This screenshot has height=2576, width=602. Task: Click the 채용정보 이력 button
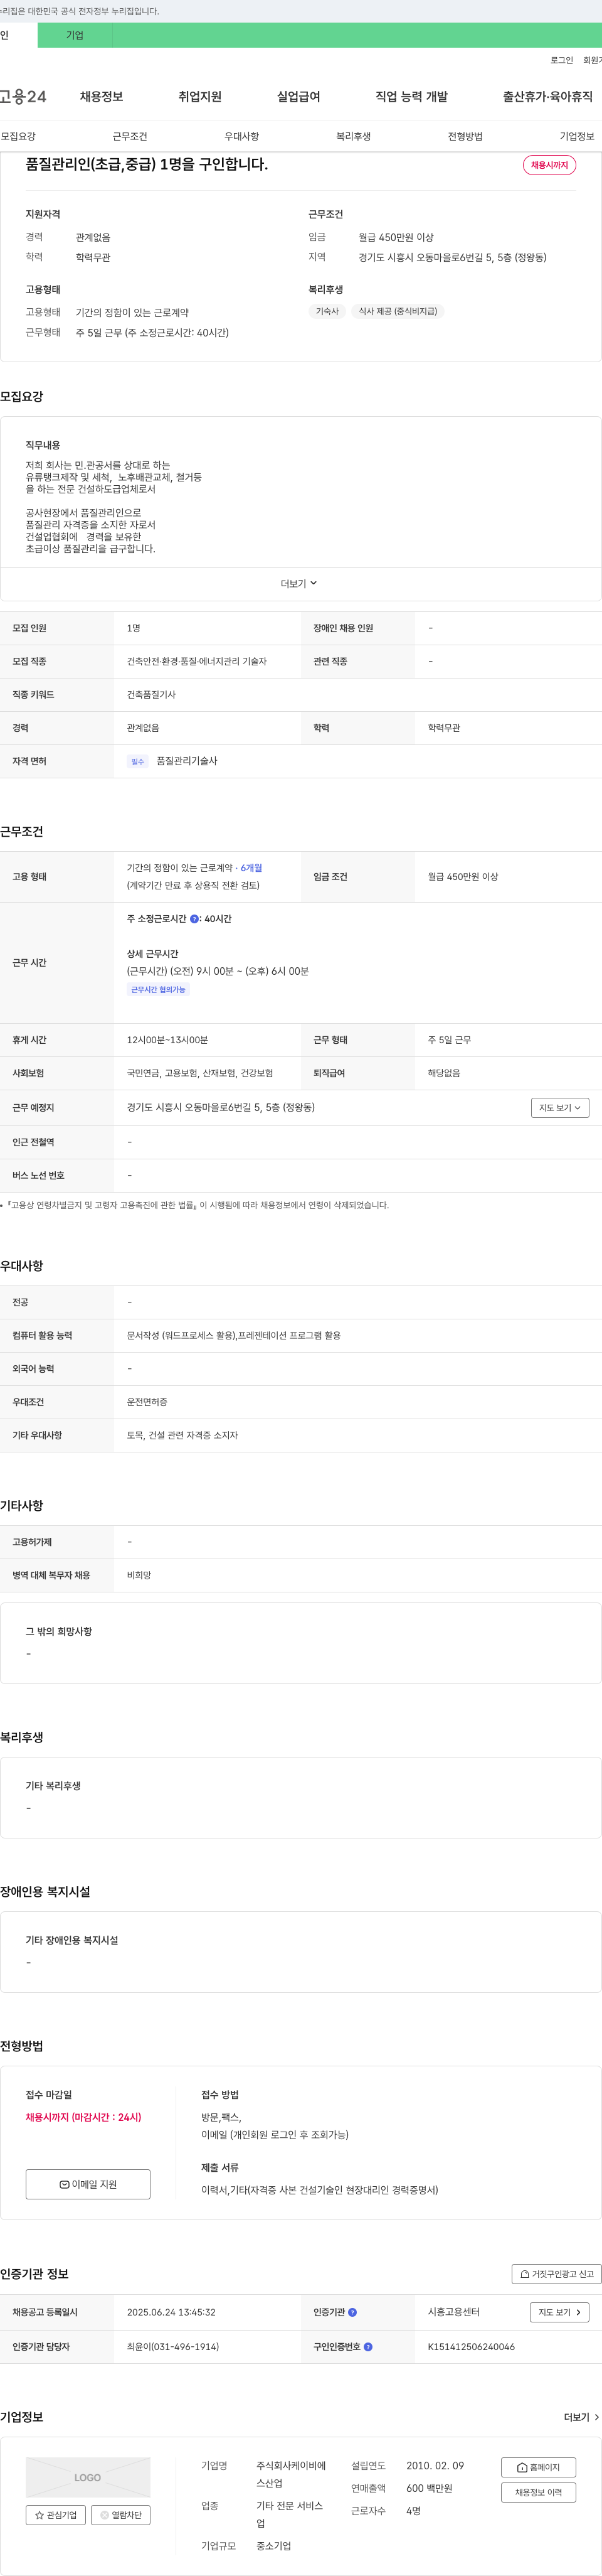pyautogui.click(x=538, y=2492)
